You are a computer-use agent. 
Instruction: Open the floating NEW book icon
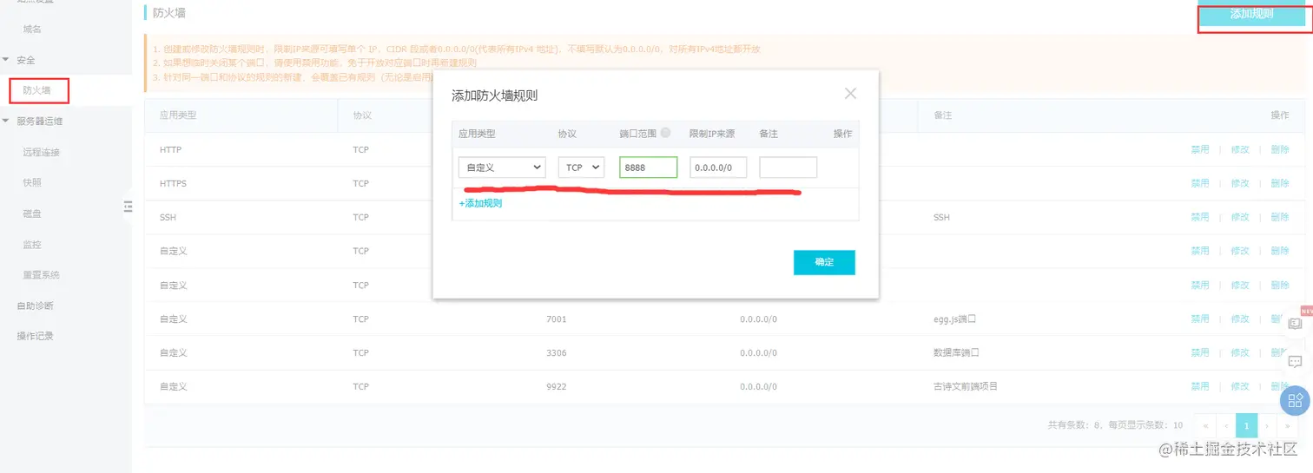tap(1296, 323)
